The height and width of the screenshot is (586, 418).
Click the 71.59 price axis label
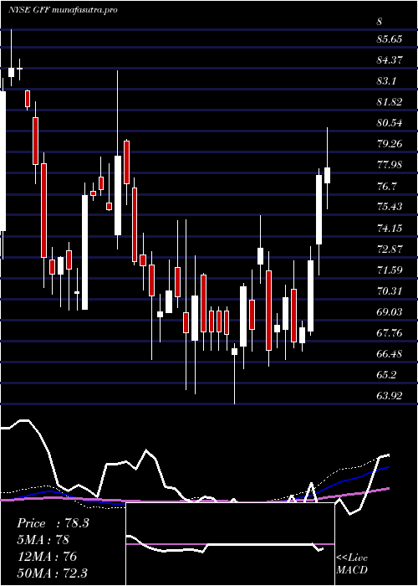pos(390,270)
